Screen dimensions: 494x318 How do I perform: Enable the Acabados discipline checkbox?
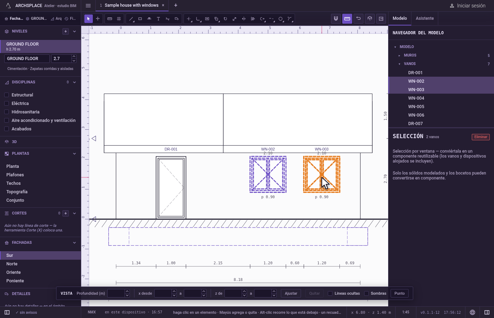click(x=6, y=129)
